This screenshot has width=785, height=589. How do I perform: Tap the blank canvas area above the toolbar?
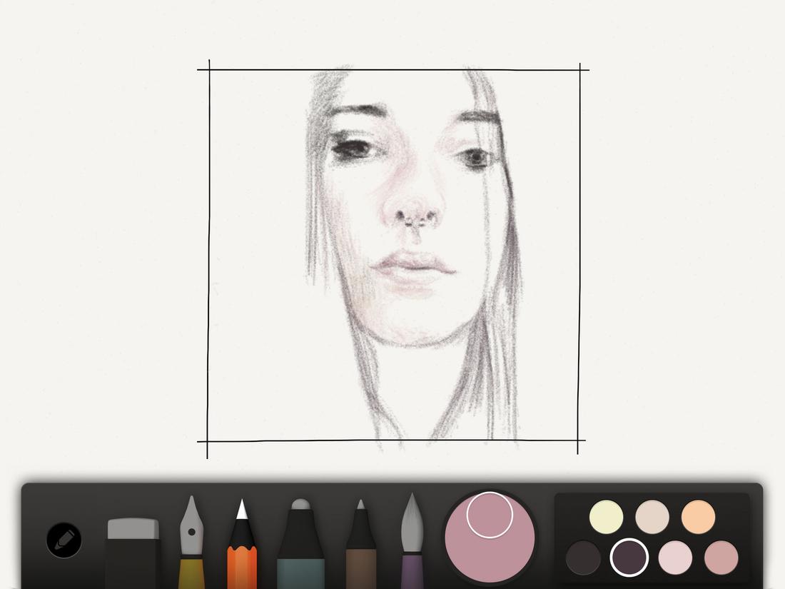pos(107,286)
